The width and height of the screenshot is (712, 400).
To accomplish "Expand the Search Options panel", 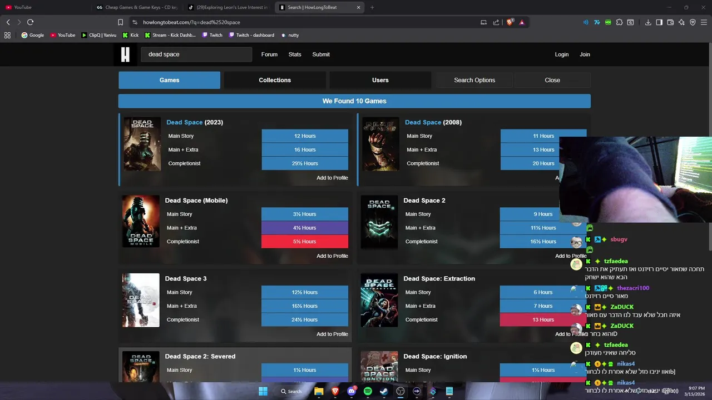I will (x=474, y=80).
